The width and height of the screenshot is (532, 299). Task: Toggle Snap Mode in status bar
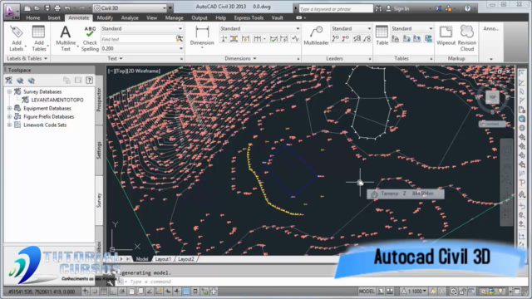point(95,292)
